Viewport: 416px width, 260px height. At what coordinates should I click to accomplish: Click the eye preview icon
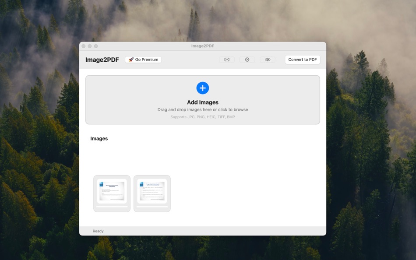(x=268, y=60)
